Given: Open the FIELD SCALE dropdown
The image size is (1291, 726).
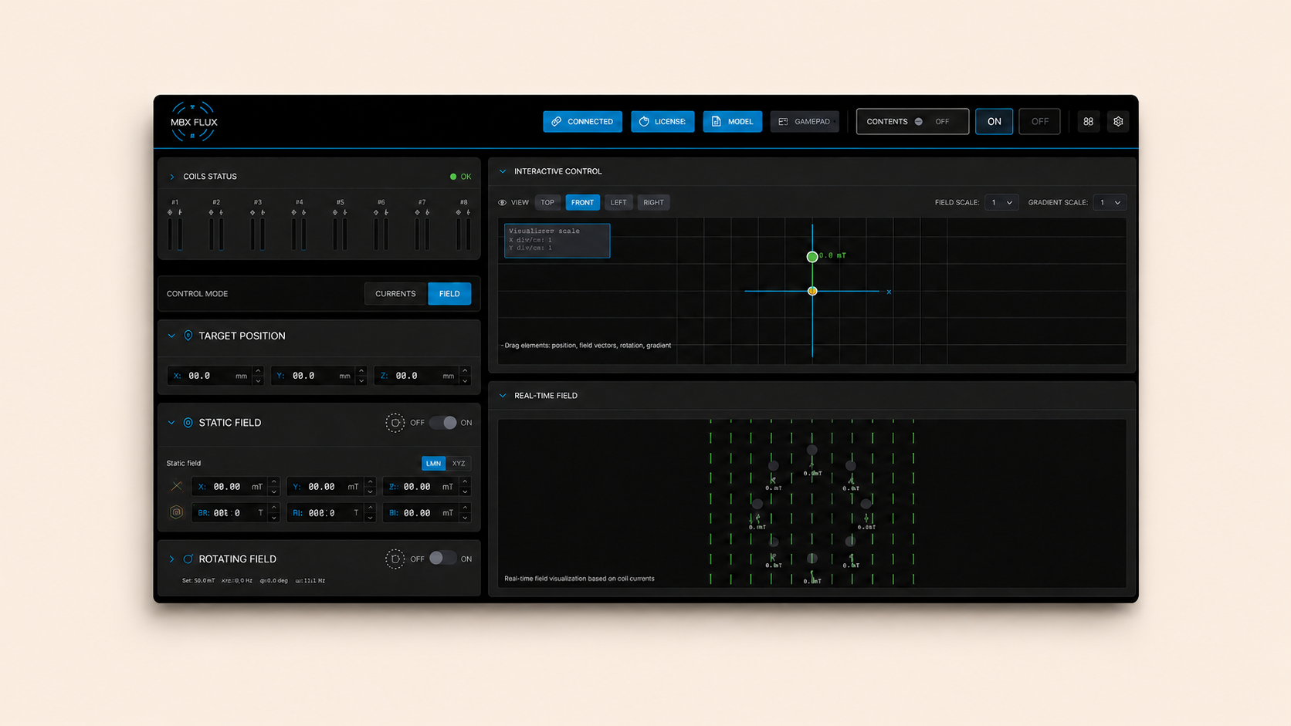Looking at the screenshot, I should [x=1001, y=203].
